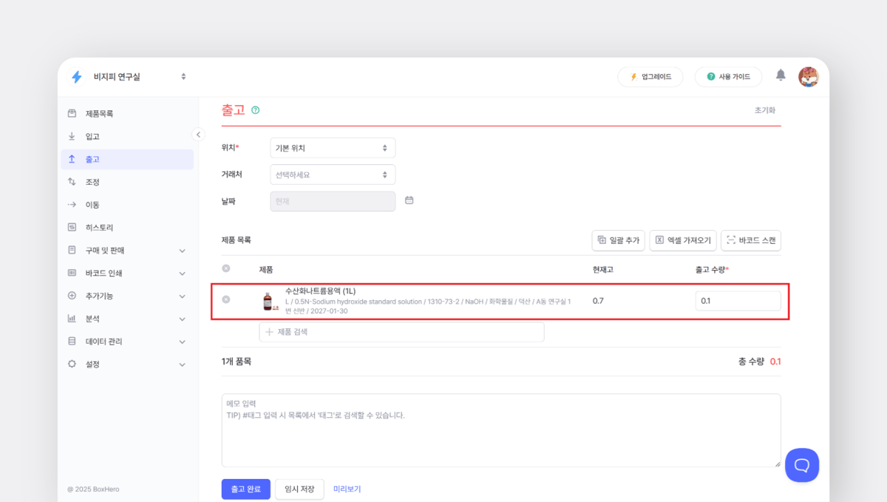Open the 미리보기 preview link

click(x=347, y=489)
